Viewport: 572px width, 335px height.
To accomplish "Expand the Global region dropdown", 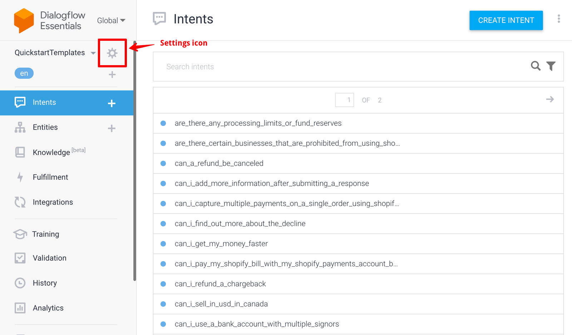I will [111, 20].
